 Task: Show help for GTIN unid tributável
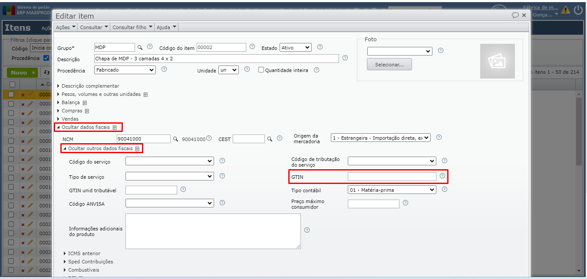pyautogui.click(x=183, y=189)
